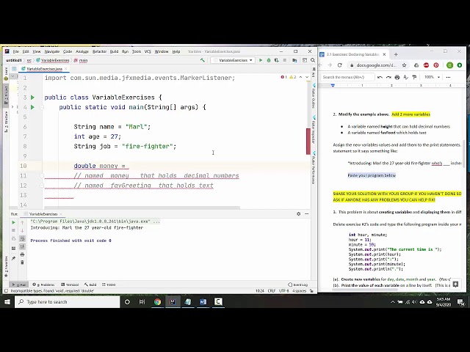
Task: Click the 4 spaces indent indicator
Action: point(299,290)
